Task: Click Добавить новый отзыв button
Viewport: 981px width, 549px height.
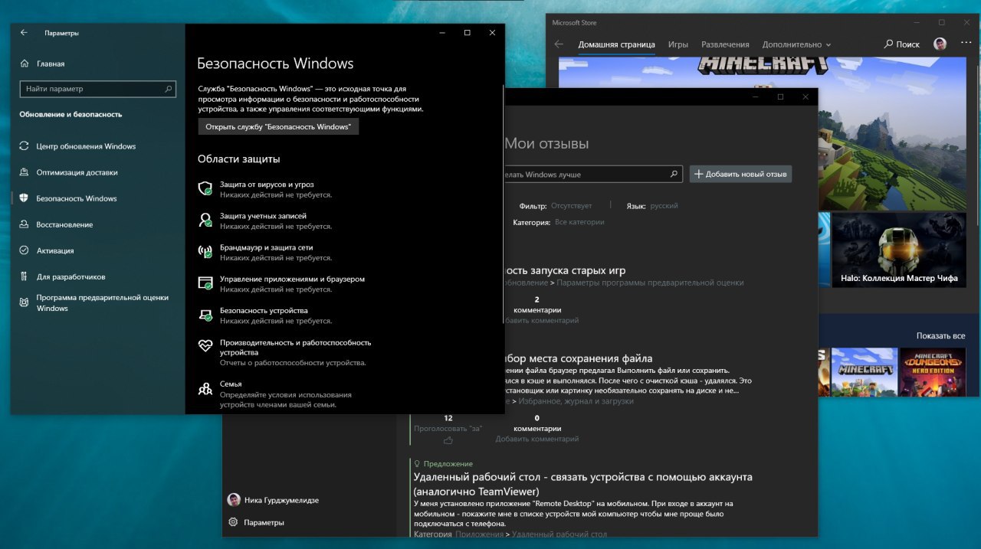Action: click(740, 174)
